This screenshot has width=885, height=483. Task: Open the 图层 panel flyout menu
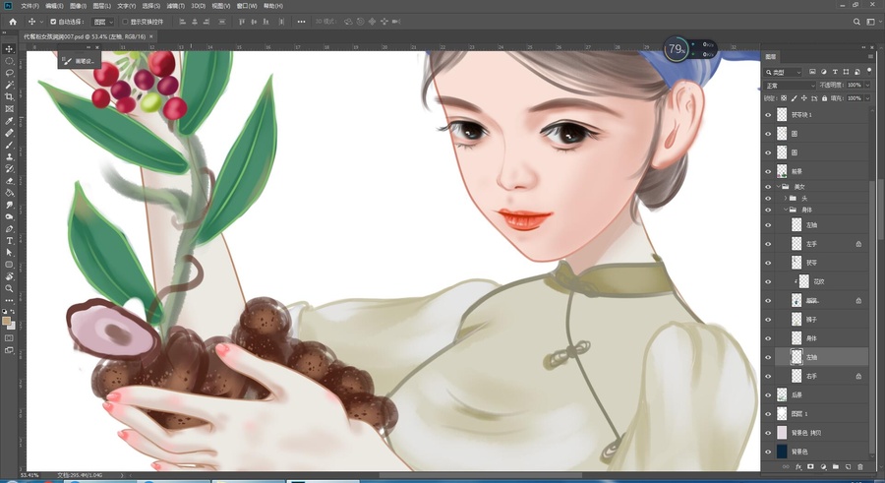click(x=870, y=56)
